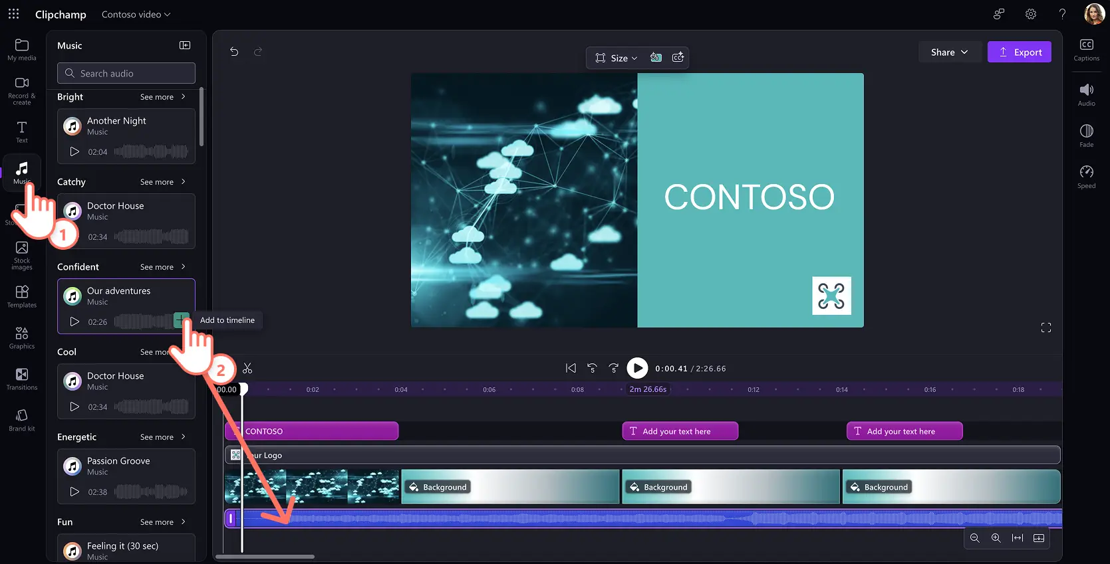This screenshot has height=564, width=1110.
Task: Open the Brand kit panel
Action: coord(22,421)
